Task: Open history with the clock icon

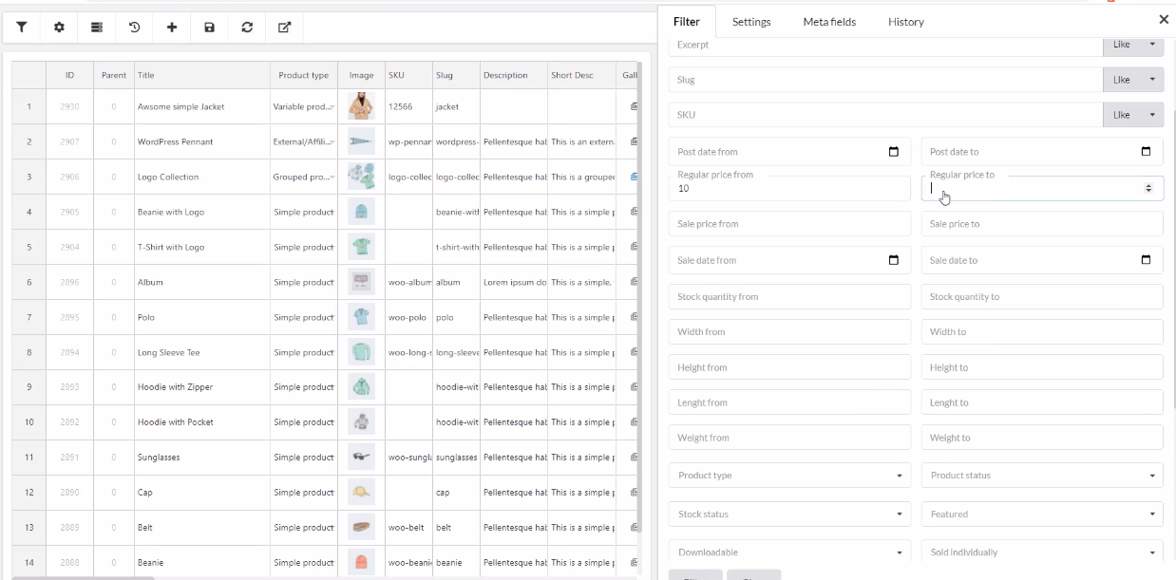Action: point(135,28)
